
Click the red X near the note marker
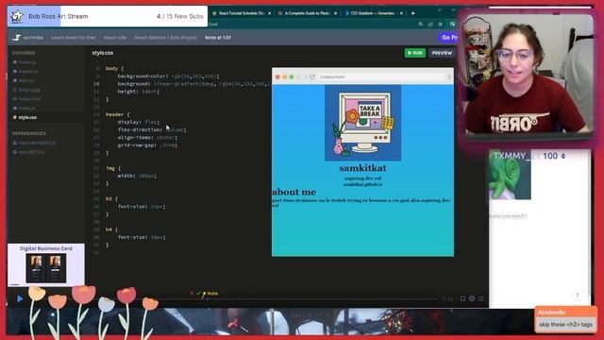(x=192, y=294)
